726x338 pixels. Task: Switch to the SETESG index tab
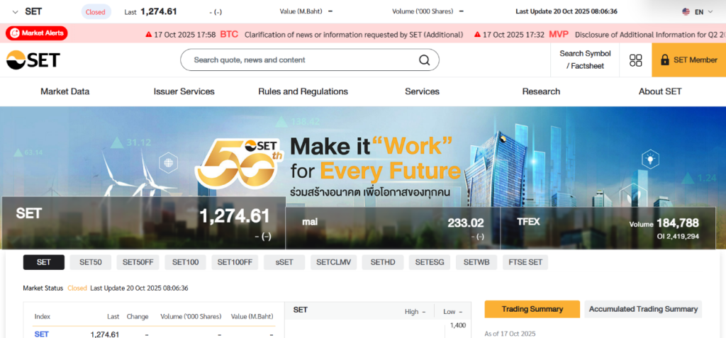click(429, 262)
